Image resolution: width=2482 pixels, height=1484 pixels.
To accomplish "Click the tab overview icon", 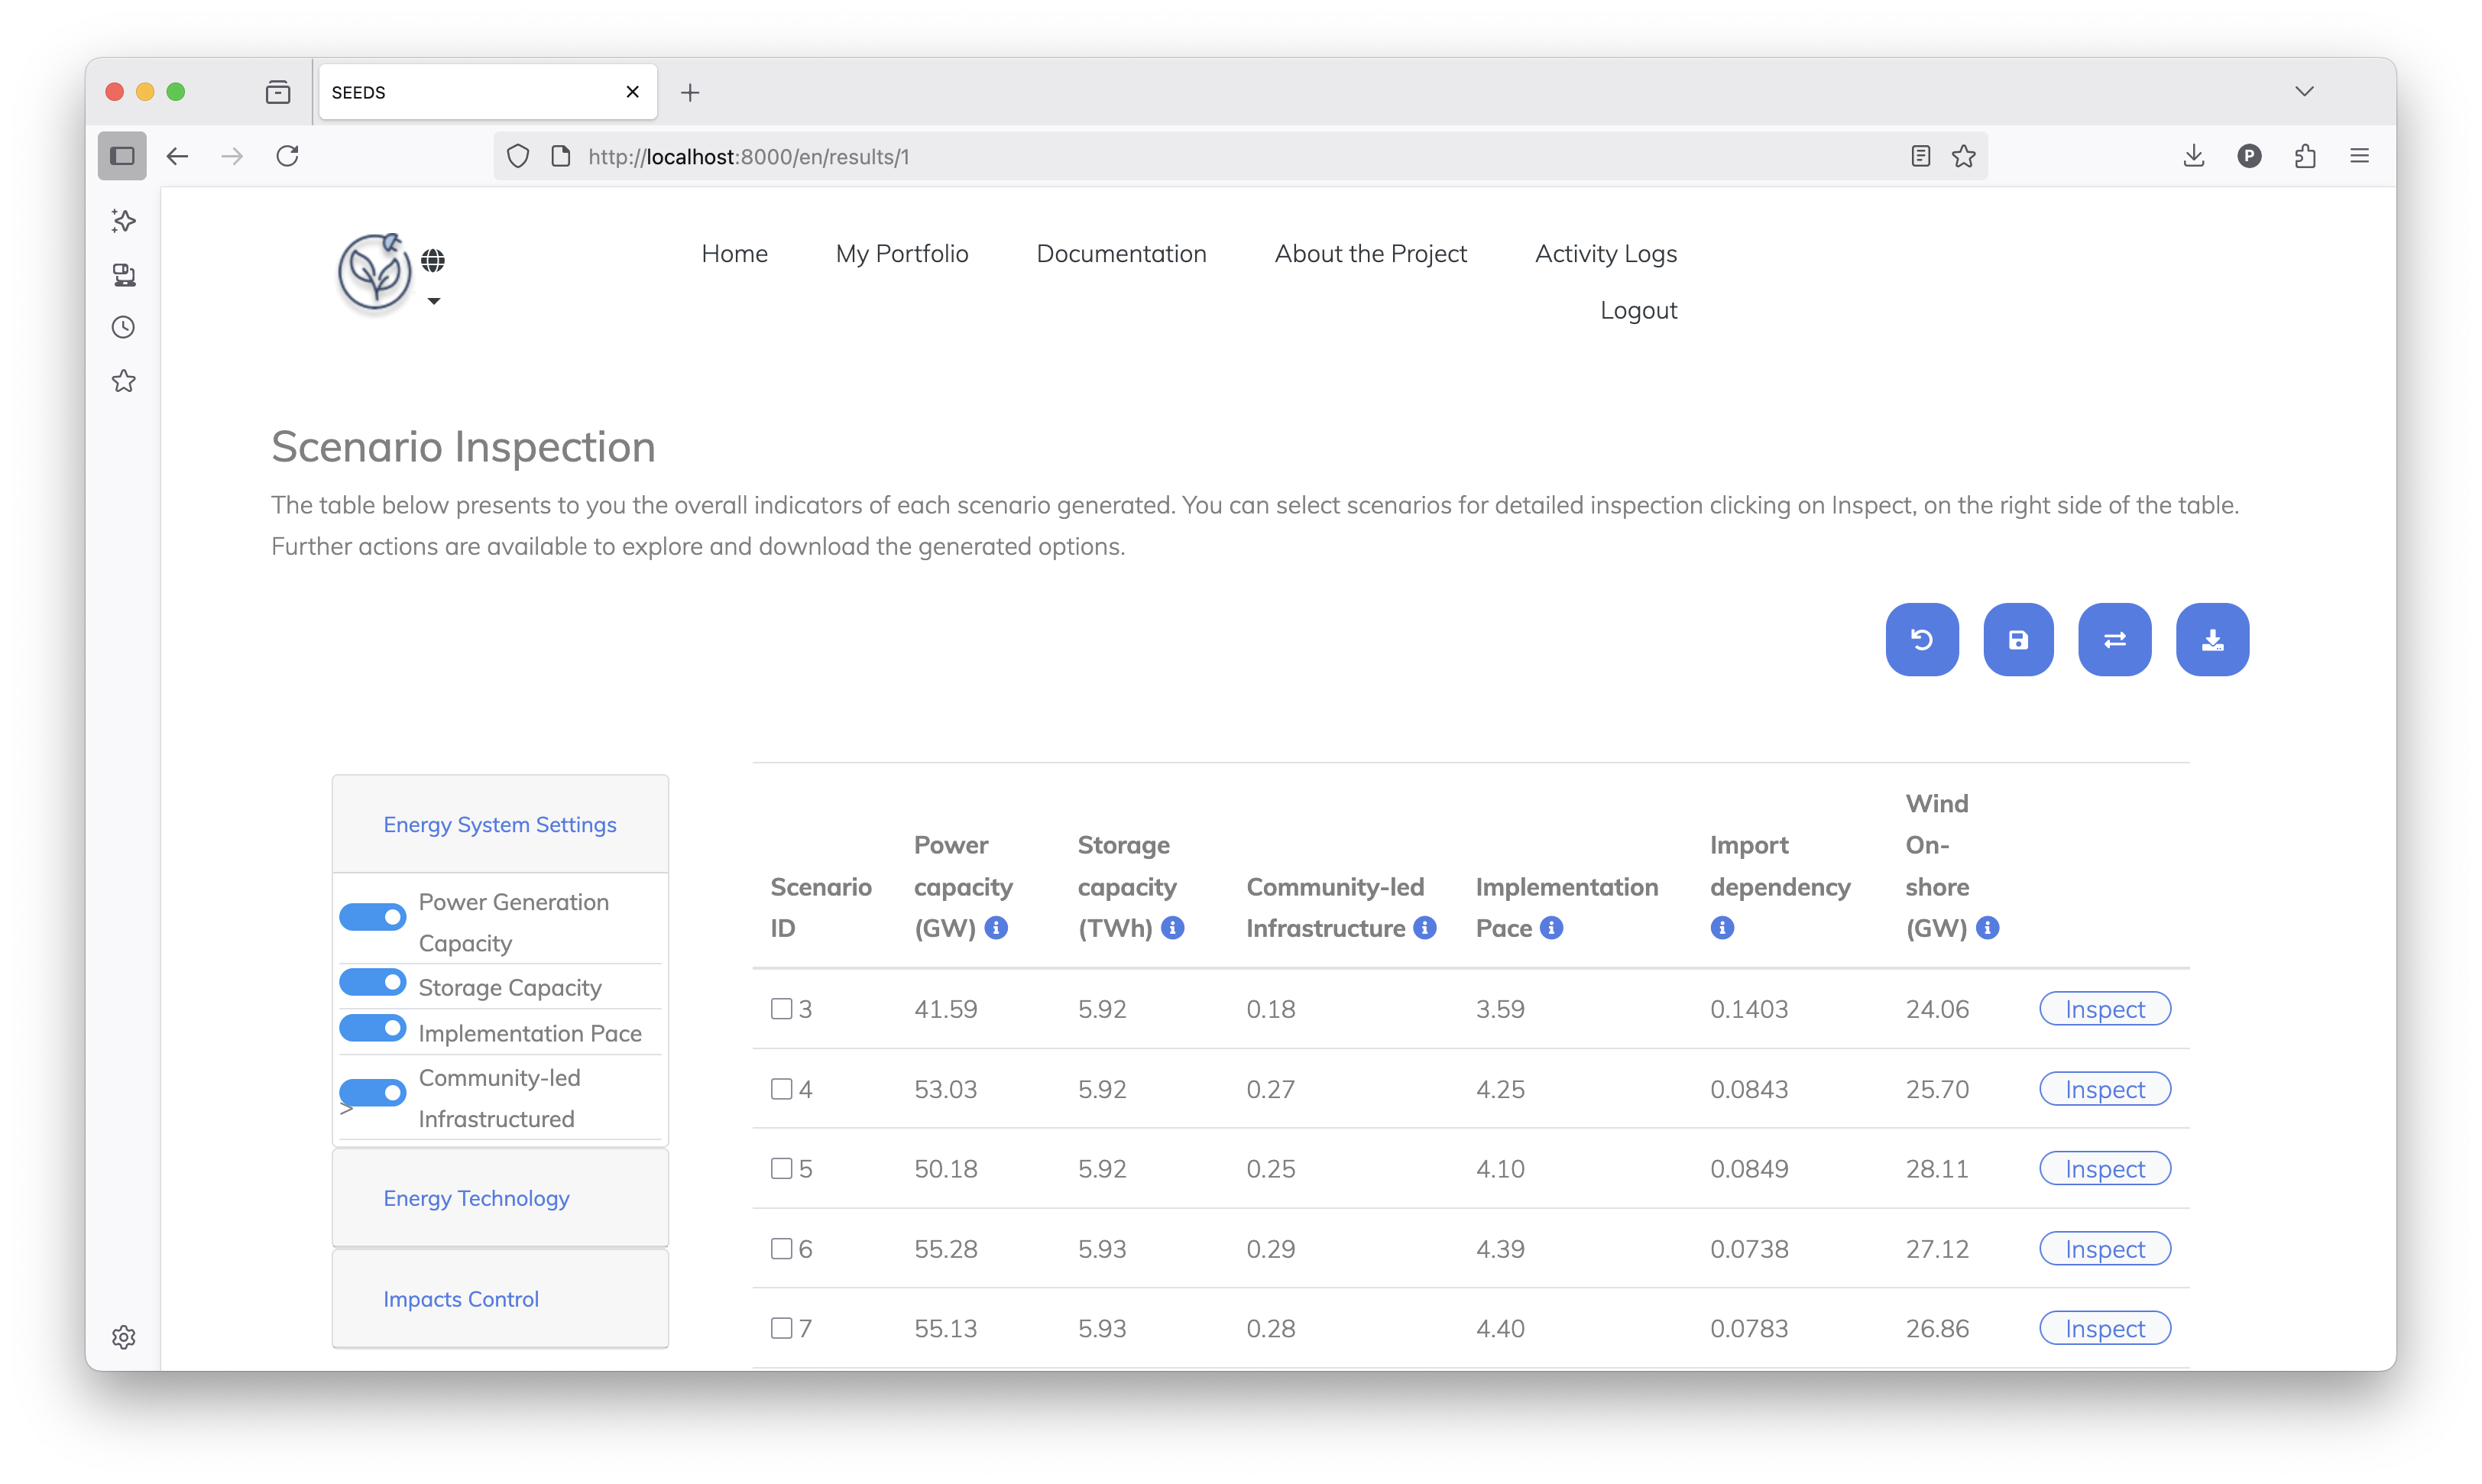I will coord(278,93).
